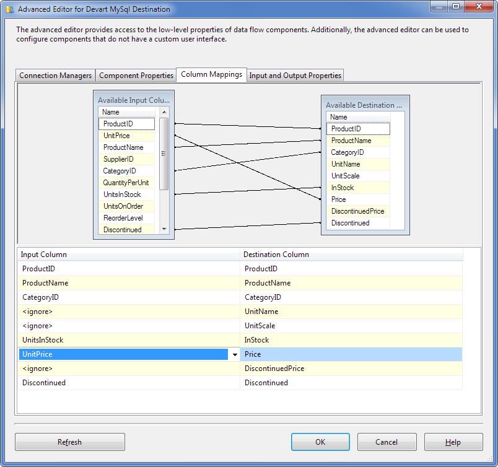Select UnitsOnOrder in input columns list
Image resolution: width=498 pixels, height=467 pixels.
(x=126, y=206)
